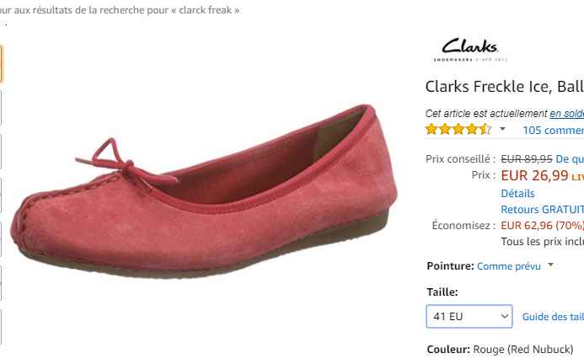Return to search results for clarck freak
The width and height of the screenshot is (584, 364).
pos(120,10)
